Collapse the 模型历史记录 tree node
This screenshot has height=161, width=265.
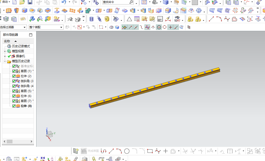(5, 61)
